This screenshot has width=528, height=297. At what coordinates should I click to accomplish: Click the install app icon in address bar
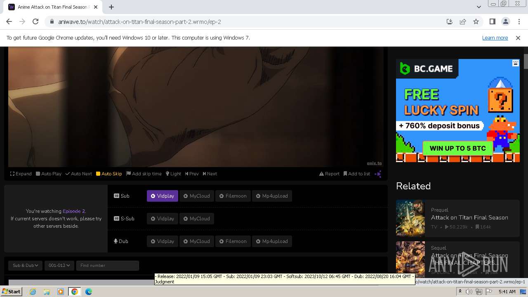450,21
